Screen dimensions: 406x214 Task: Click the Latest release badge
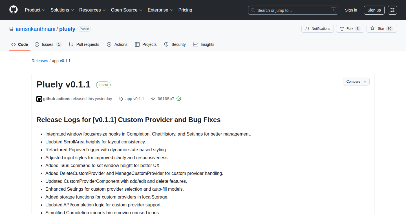(x=103, y=85)
